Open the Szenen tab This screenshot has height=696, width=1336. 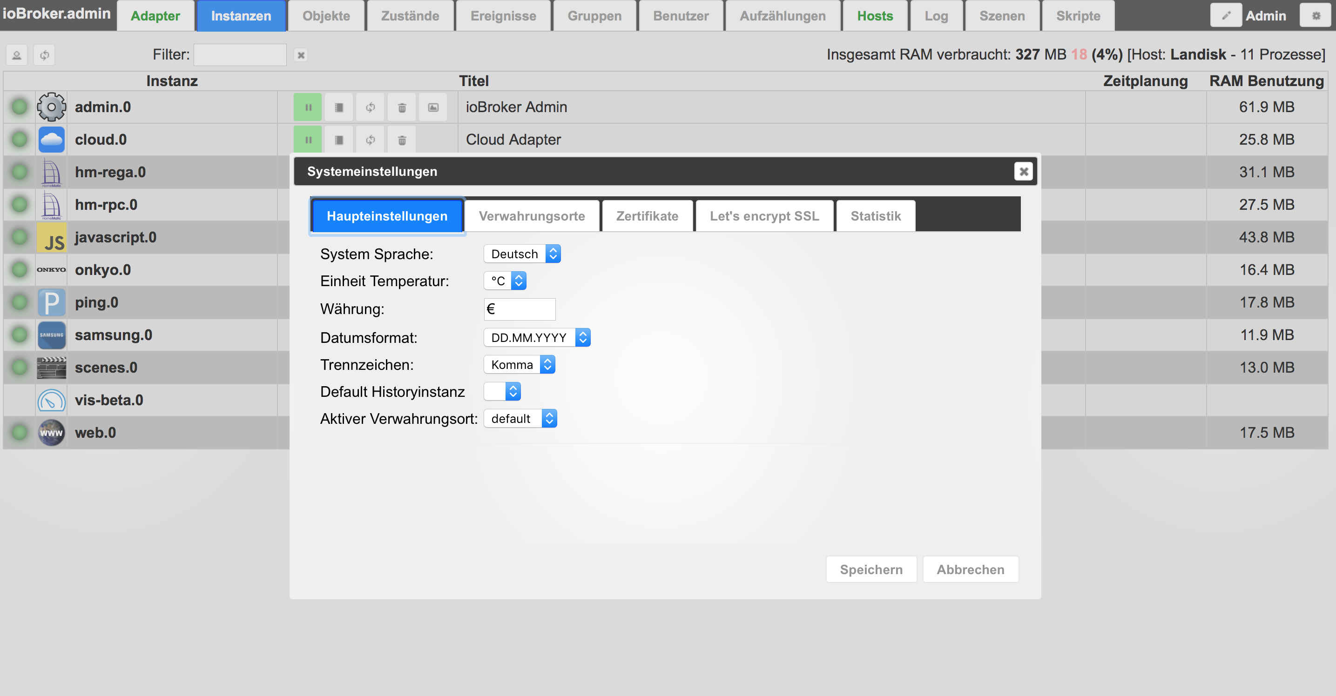(x=1002, y=15)
